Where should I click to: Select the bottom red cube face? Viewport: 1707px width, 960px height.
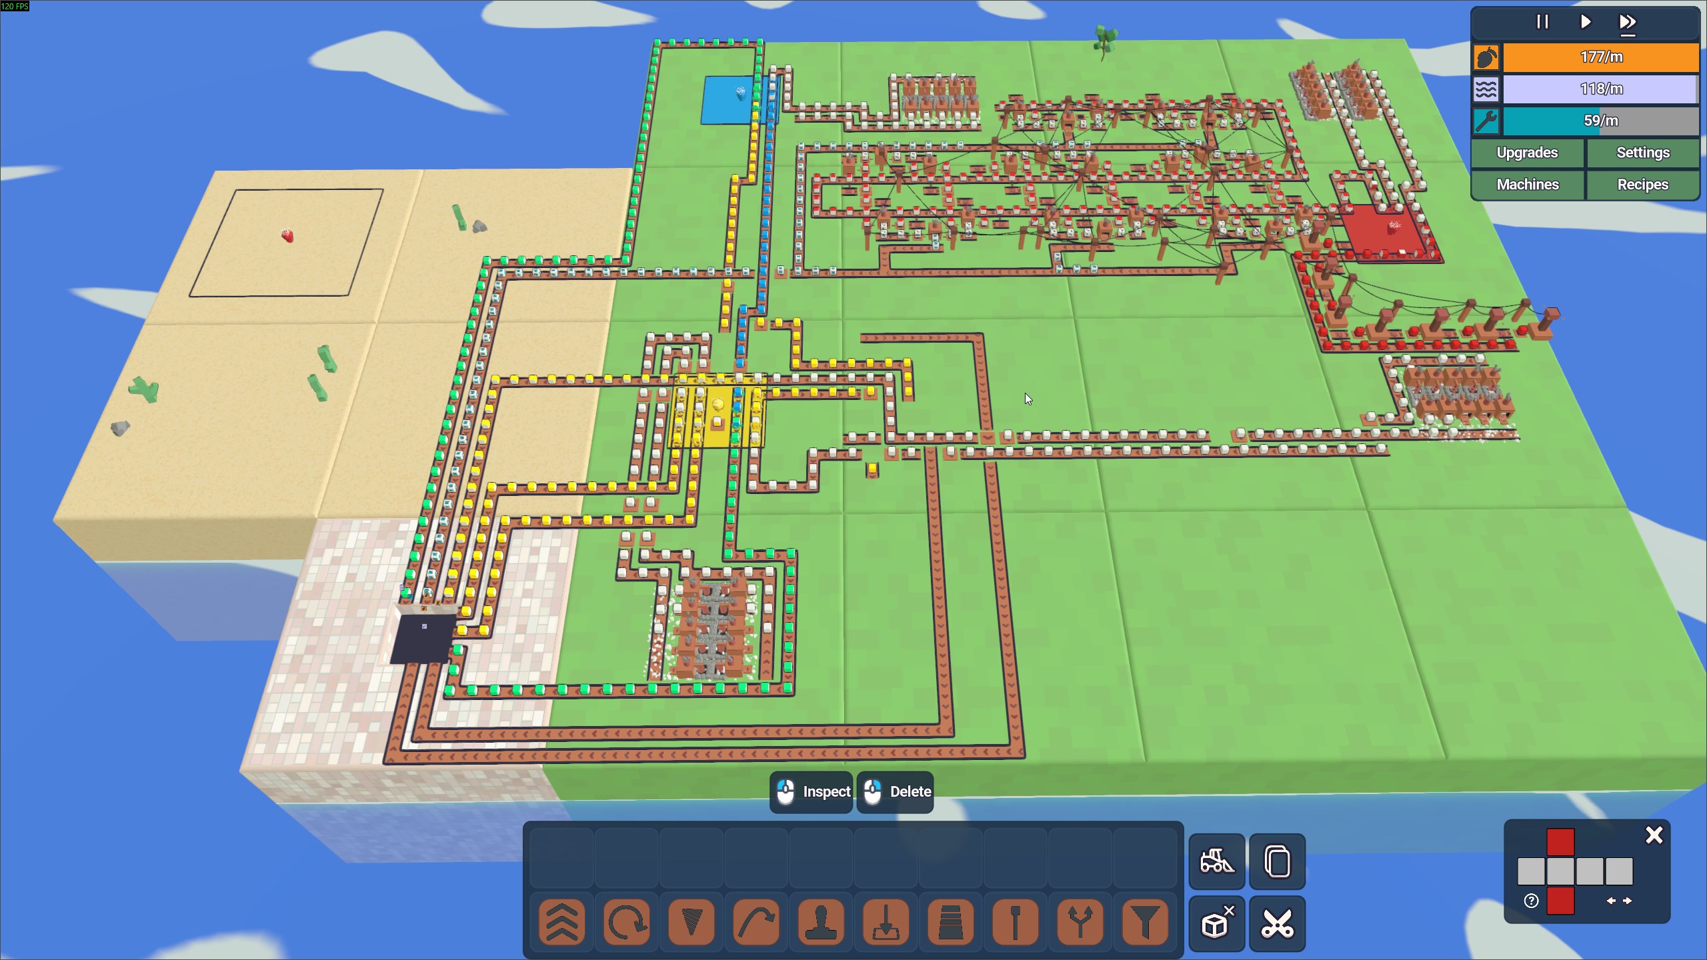click(1560, 901)
